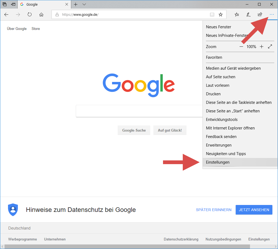
Task: Increase zoom with plus button
Action: pos(261,47)
